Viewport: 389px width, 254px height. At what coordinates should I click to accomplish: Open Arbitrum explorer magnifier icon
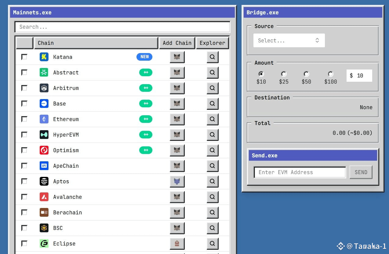[213, 88]
